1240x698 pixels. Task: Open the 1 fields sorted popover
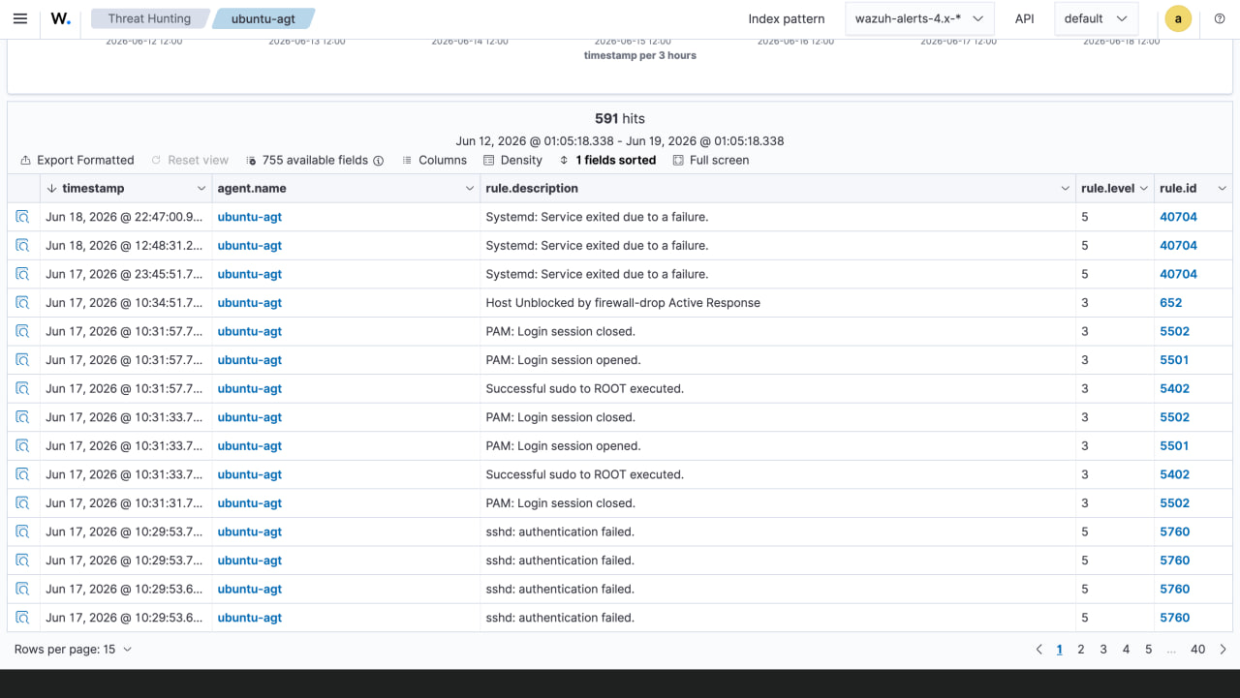[x=606, y=160]
